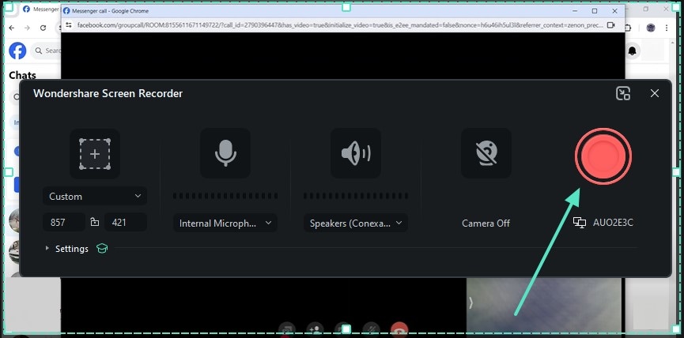Open the green tutorial graduation cap icon

(102, 249)
